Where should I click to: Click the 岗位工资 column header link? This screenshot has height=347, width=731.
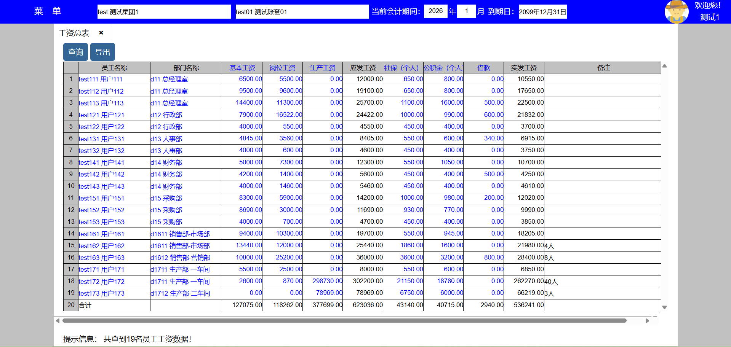pos(282,68)
